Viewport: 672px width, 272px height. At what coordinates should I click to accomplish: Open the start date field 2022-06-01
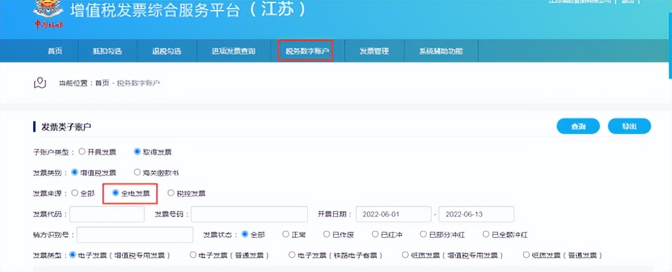point(394,214)
